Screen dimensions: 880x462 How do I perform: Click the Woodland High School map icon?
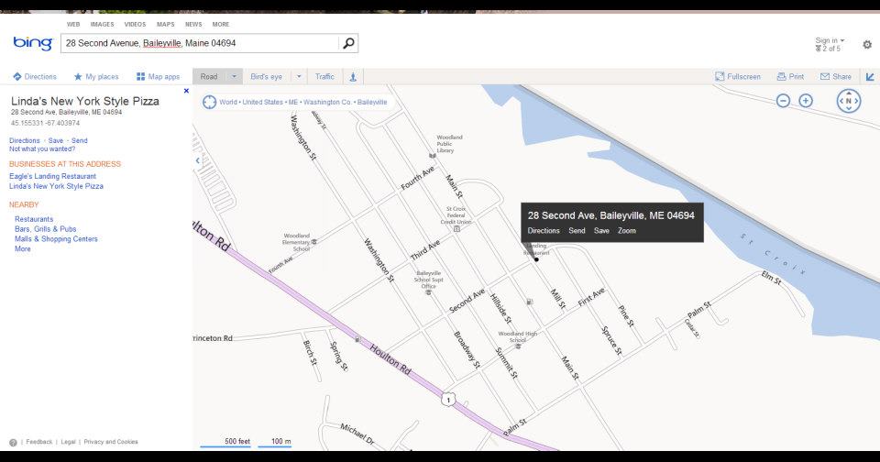pos(518,346)
